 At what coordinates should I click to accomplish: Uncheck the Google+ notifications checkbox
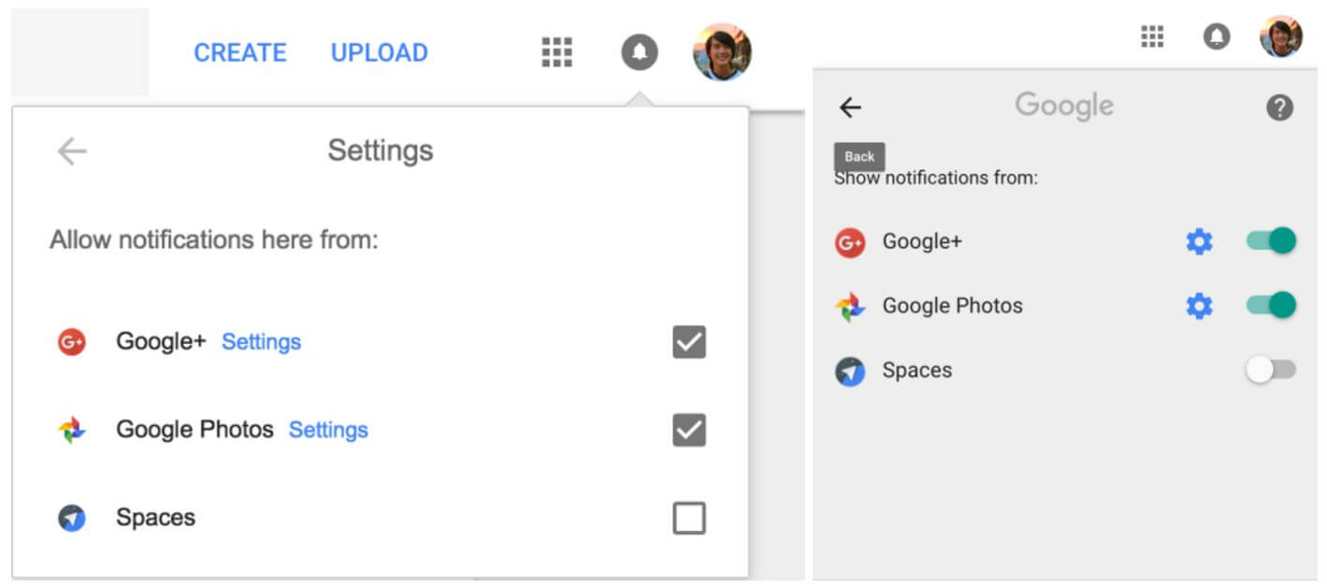click(689, 342)
